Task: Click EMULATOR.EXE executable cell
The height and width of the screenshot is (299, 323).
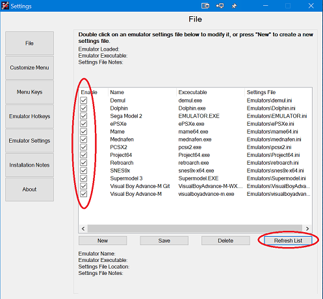Action: click(199, 116)
